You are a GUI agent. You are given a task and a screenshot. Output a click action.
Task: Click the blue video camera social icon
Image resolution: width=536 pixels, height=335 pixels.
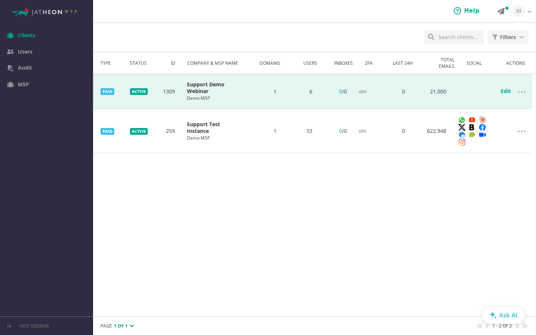point(482,135)
